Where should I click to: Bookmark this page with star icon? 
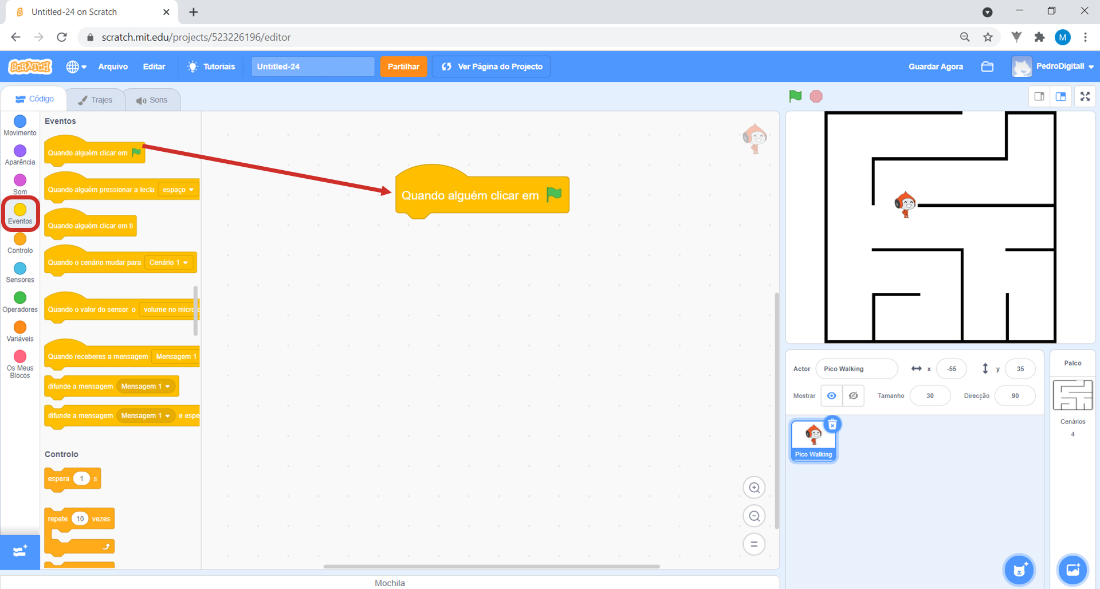pos(988,37)
